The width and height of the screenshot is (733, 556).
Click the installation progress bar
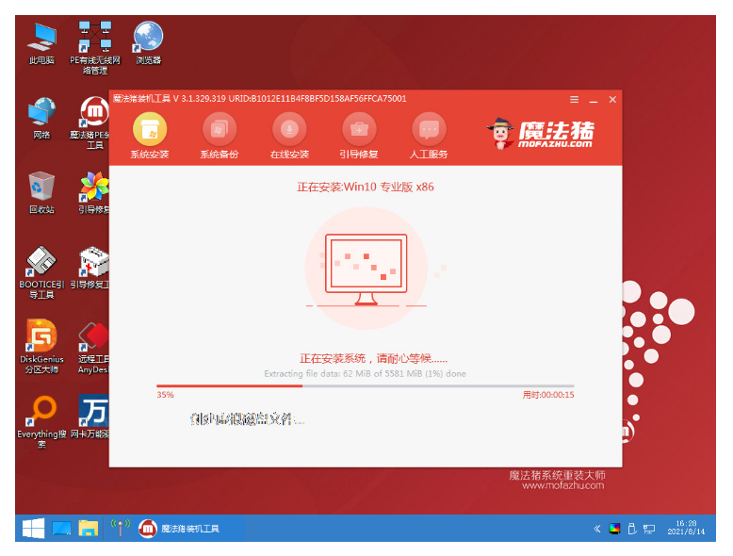tap(365, 385)
